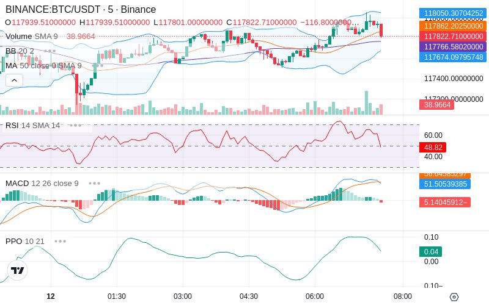Open PPO 10 21 more options dots
Image resolution: width=489 pixels, height=305 pixels.
(x=60, y=241)
